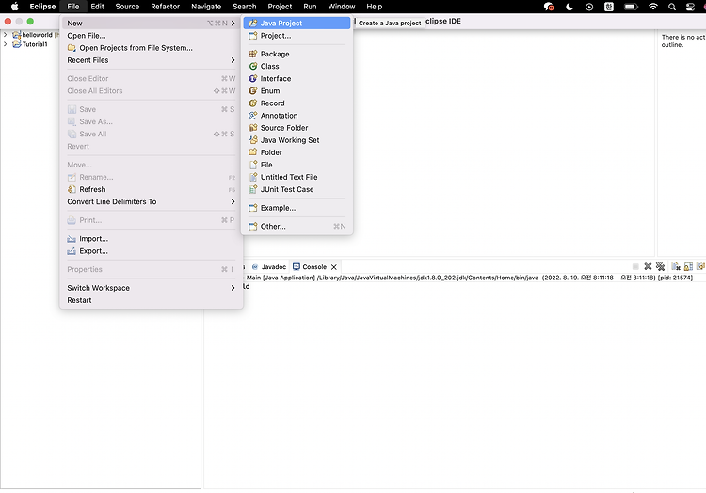Toggle Console scroll lock
Viewport: 706px width, 493px height.
(x=688, y=267)
